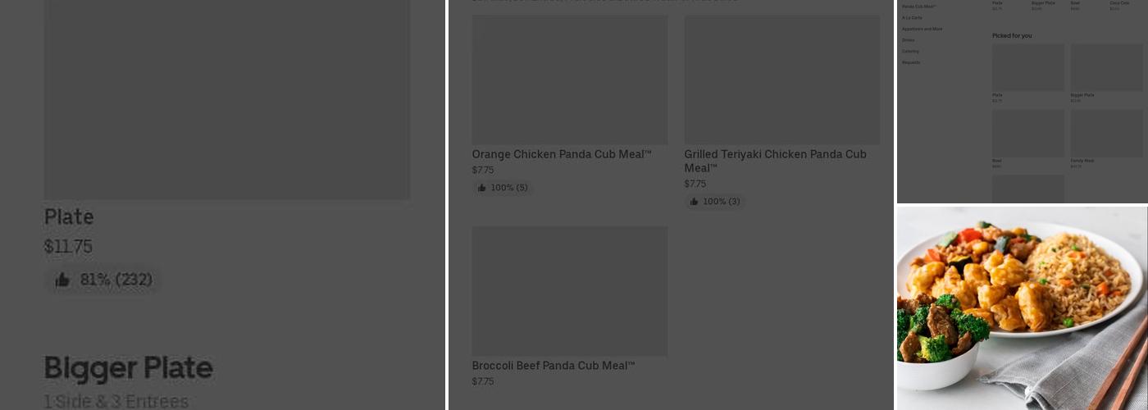Jump to the Requests category

click(x=911, y=62)
